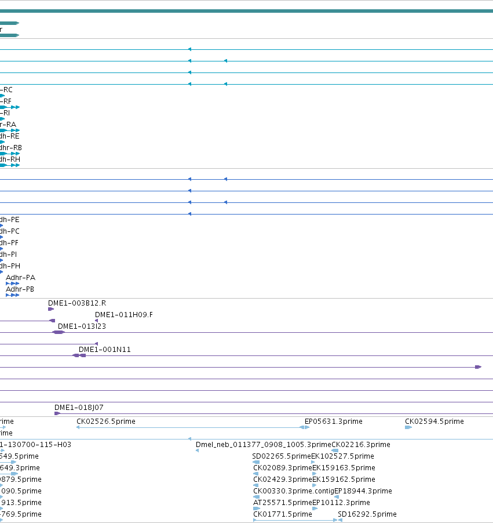Select the EK159163.5prime label

pos(344,468)
